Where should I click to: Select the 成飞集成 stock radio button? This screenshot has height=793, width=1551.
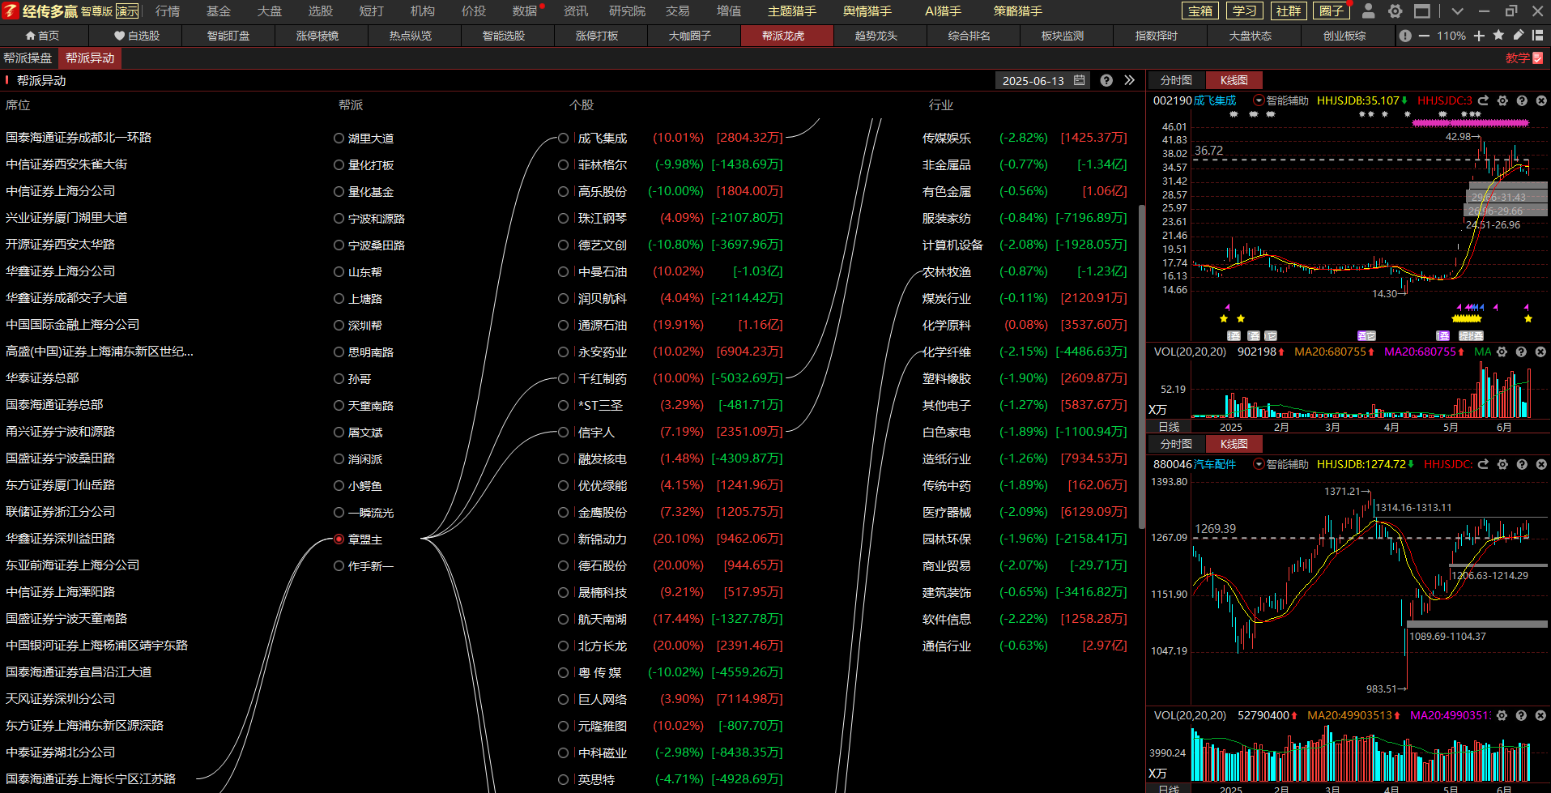(x=564, y=139)
